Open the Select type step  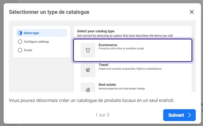41,33
